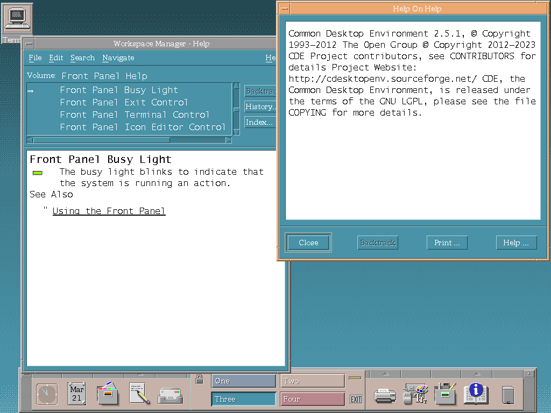Image resolution: width=551 pixels, height=413 pixels.
Task: Open the Help Manager book icon
Action: coord(476,394)
